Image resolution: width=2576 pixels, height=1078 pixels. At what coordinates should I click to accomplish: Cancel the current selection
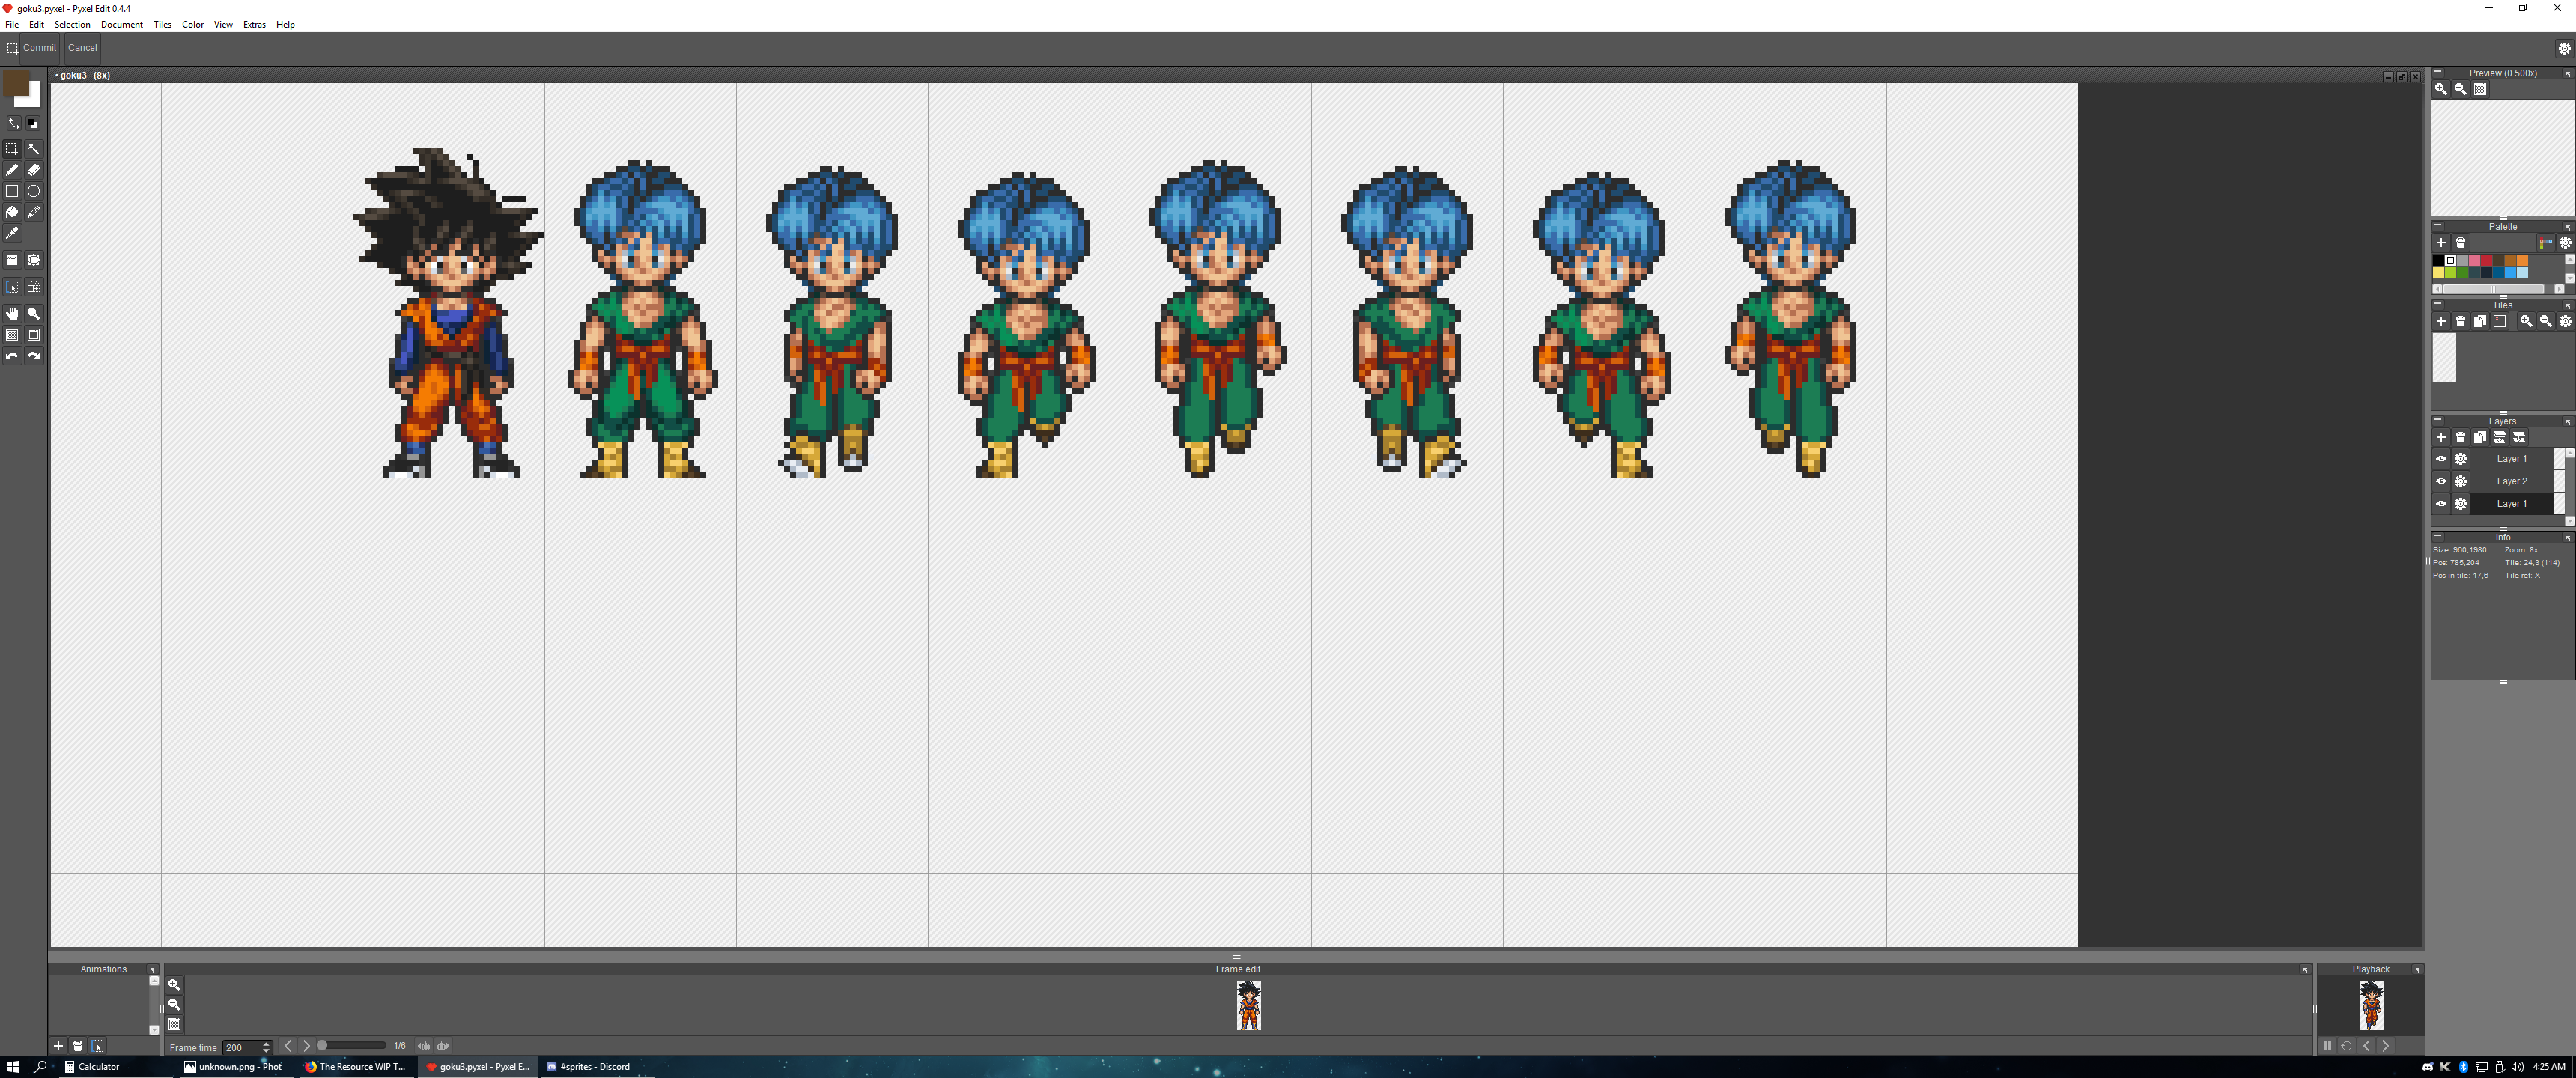tap(82, 48)
